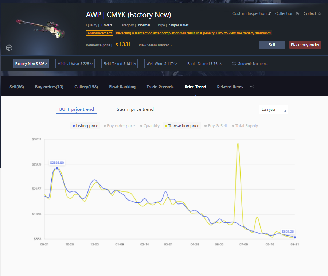Screen dimensions: 328x276
Task: Click the $3761 y-axis label
Action: point(36,139)
